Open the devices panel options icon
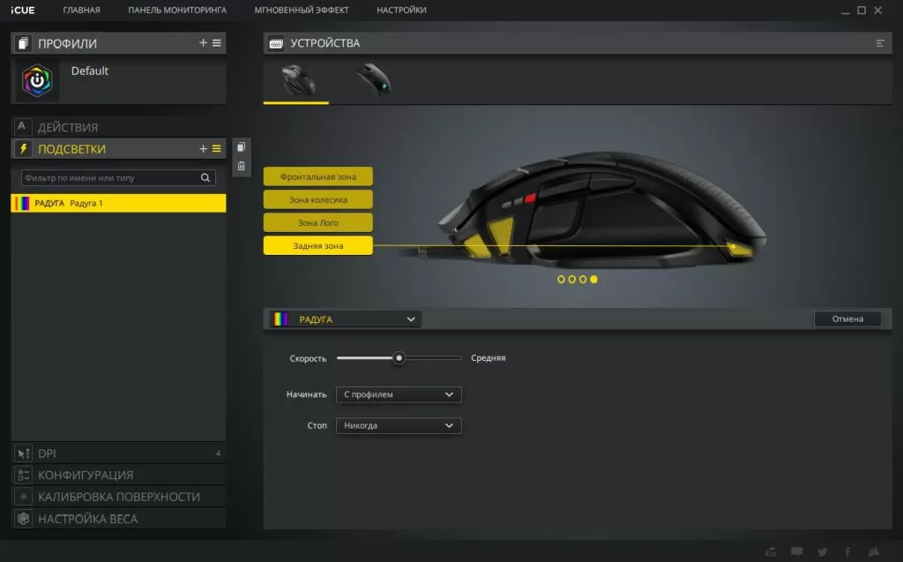903x562 pixels. coord(880,43)
